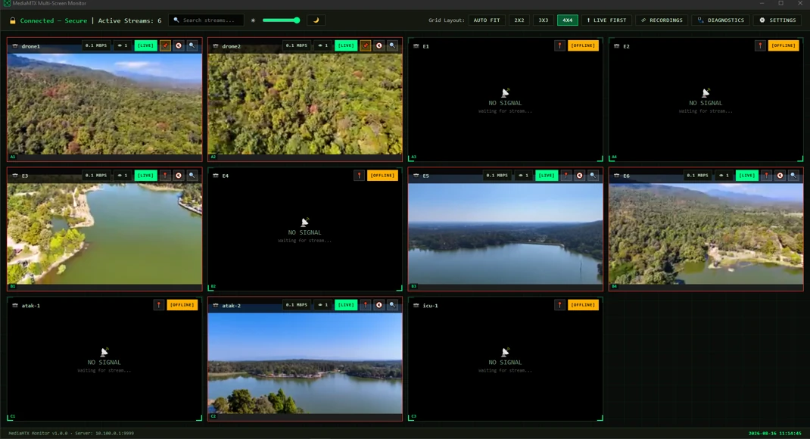Screen dimensions: 810x439
Task: Click the E6 hillside video feed
Action: (706, 233)
